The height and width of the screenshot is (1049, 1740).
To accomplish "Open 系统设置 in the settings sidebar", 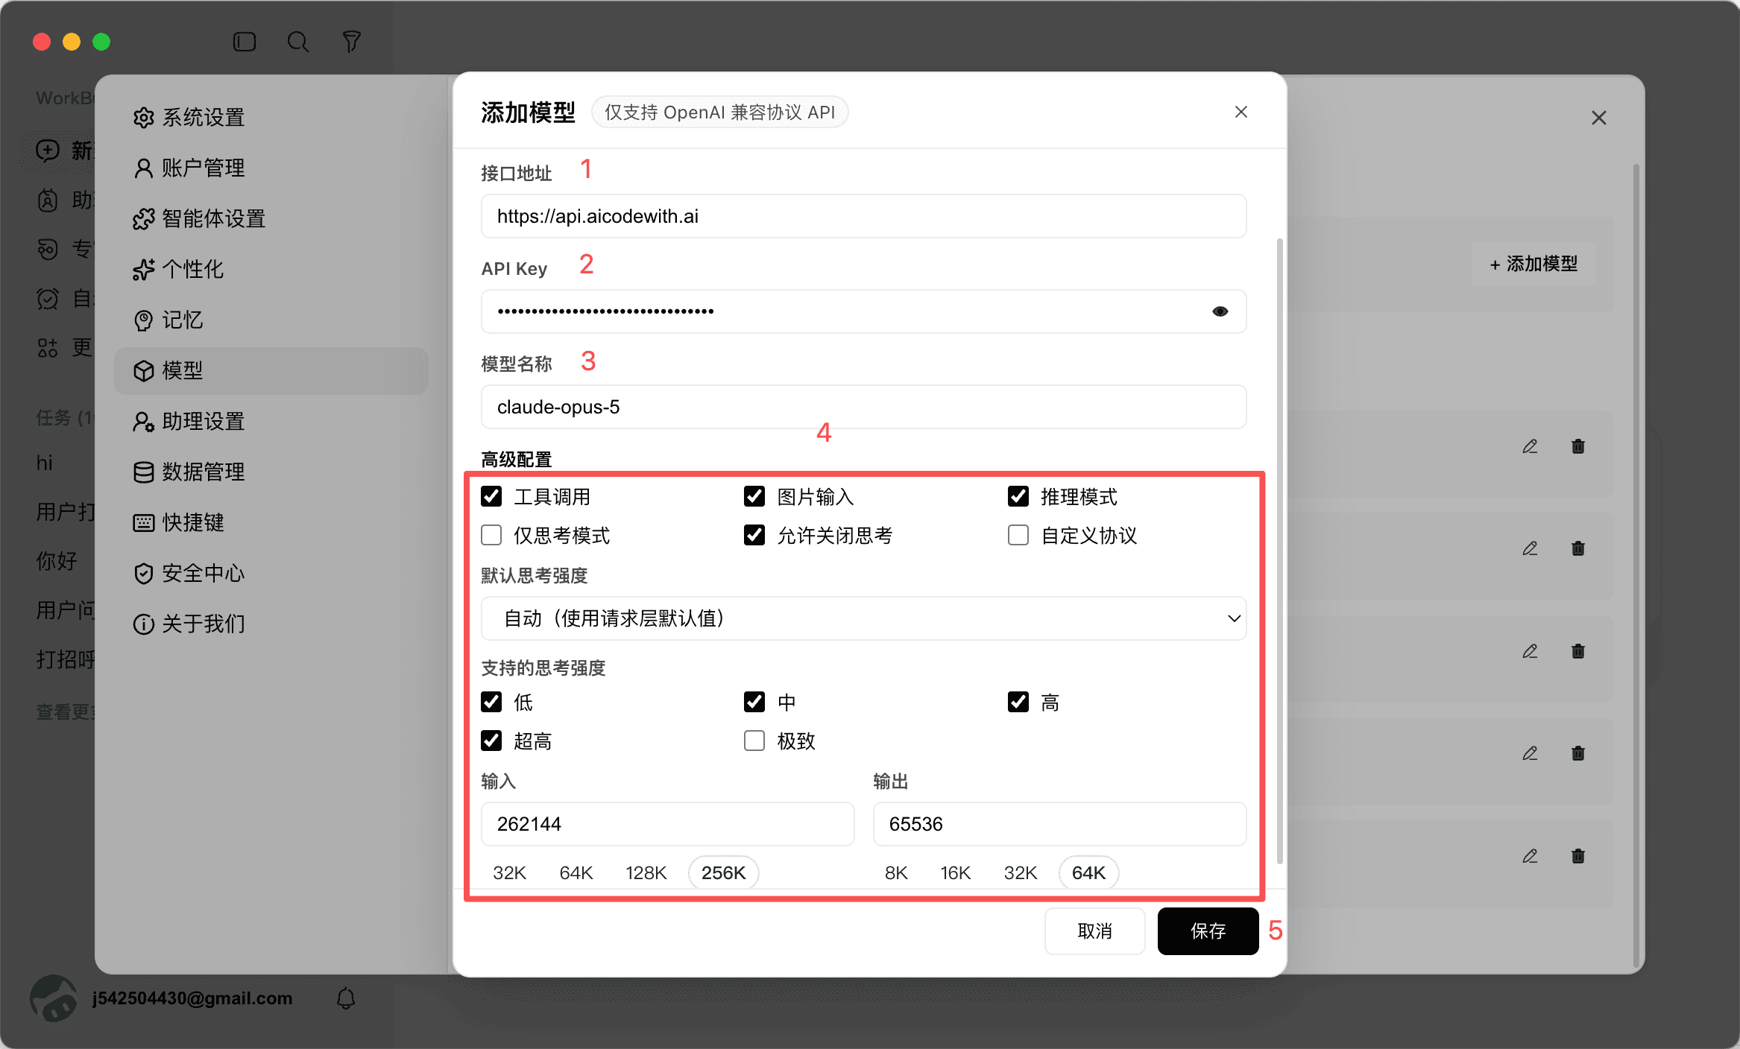I will [271, 117].
